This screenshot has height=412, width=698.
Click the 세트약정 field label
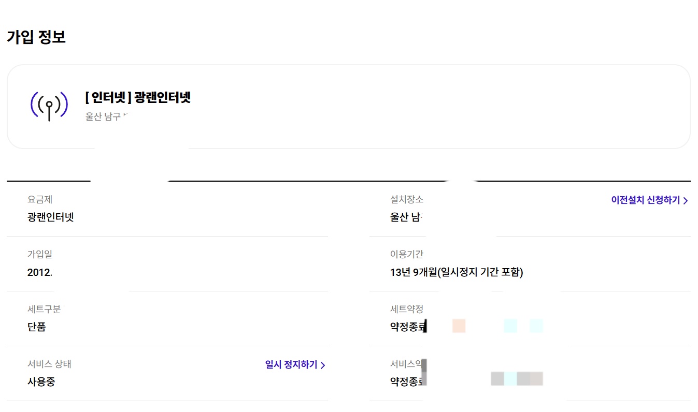(407, 309)
